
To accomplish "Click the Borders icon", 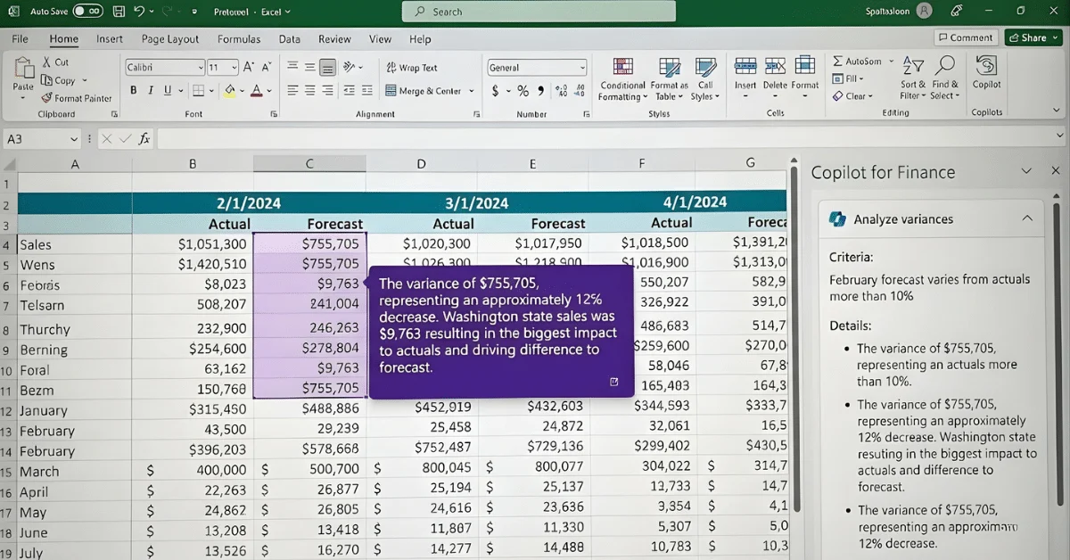I will click(198, 90).
